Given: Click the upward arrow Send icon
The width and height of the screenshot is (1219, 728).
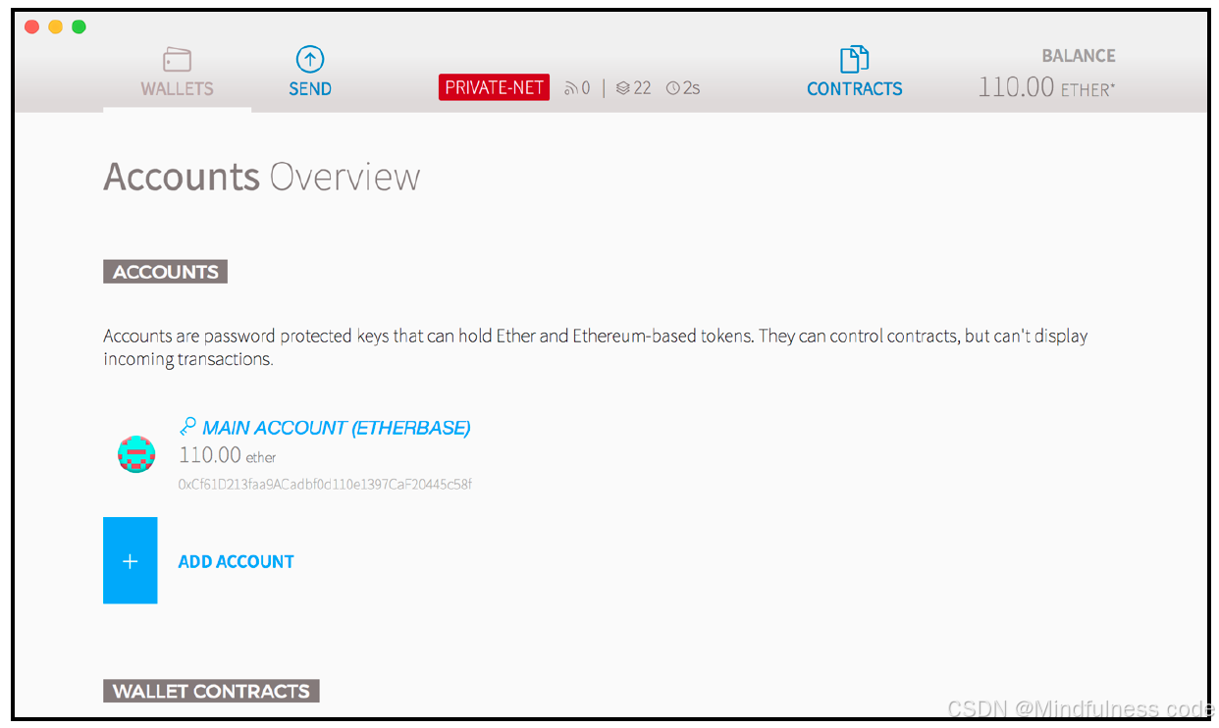Looking at the screenshot, I should click(310, 60).
